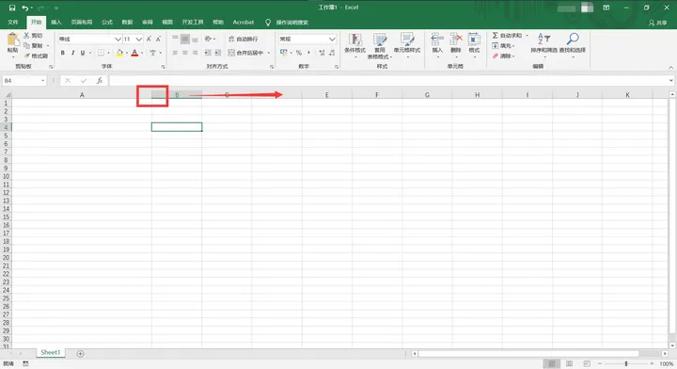Click the Fill (填充) down-arrow icon
Screen dimensions: 677x369
pos(496,45)
